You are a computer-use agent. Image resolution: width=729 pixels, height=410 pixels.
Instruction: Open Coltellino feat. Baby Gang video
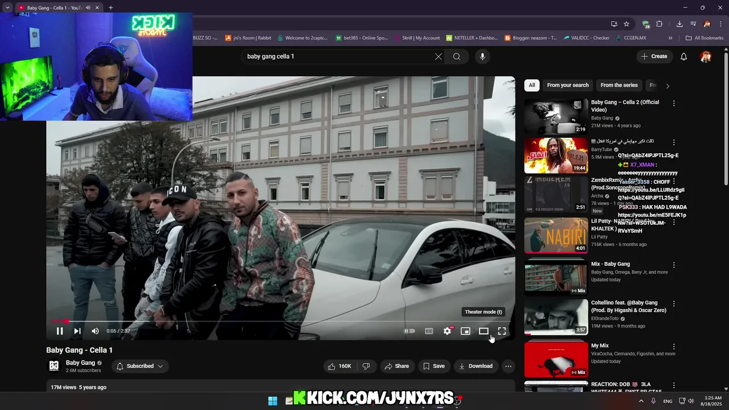tap(556, 317)
